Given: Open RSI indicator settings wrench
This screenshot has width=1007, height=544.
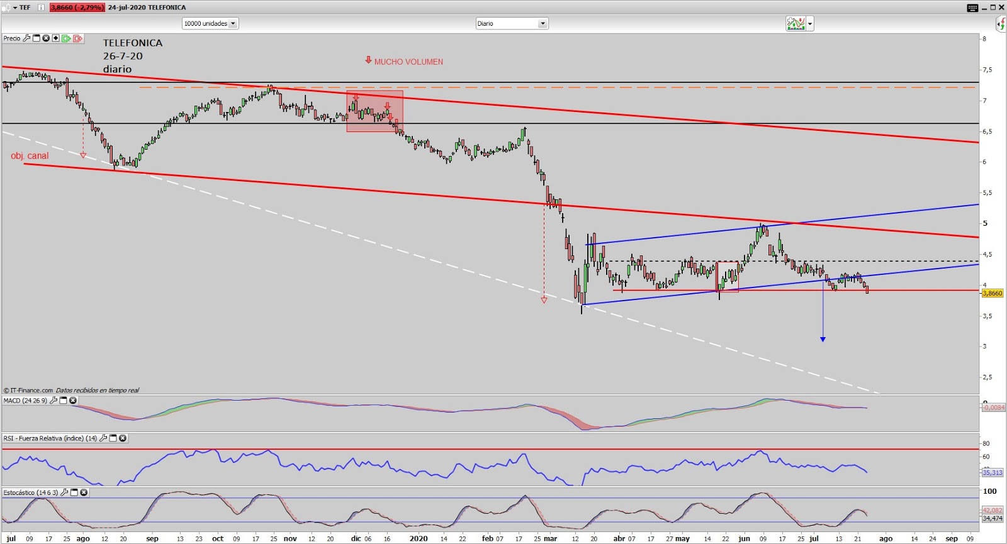Looking at the screenshot, I should 103,438.
